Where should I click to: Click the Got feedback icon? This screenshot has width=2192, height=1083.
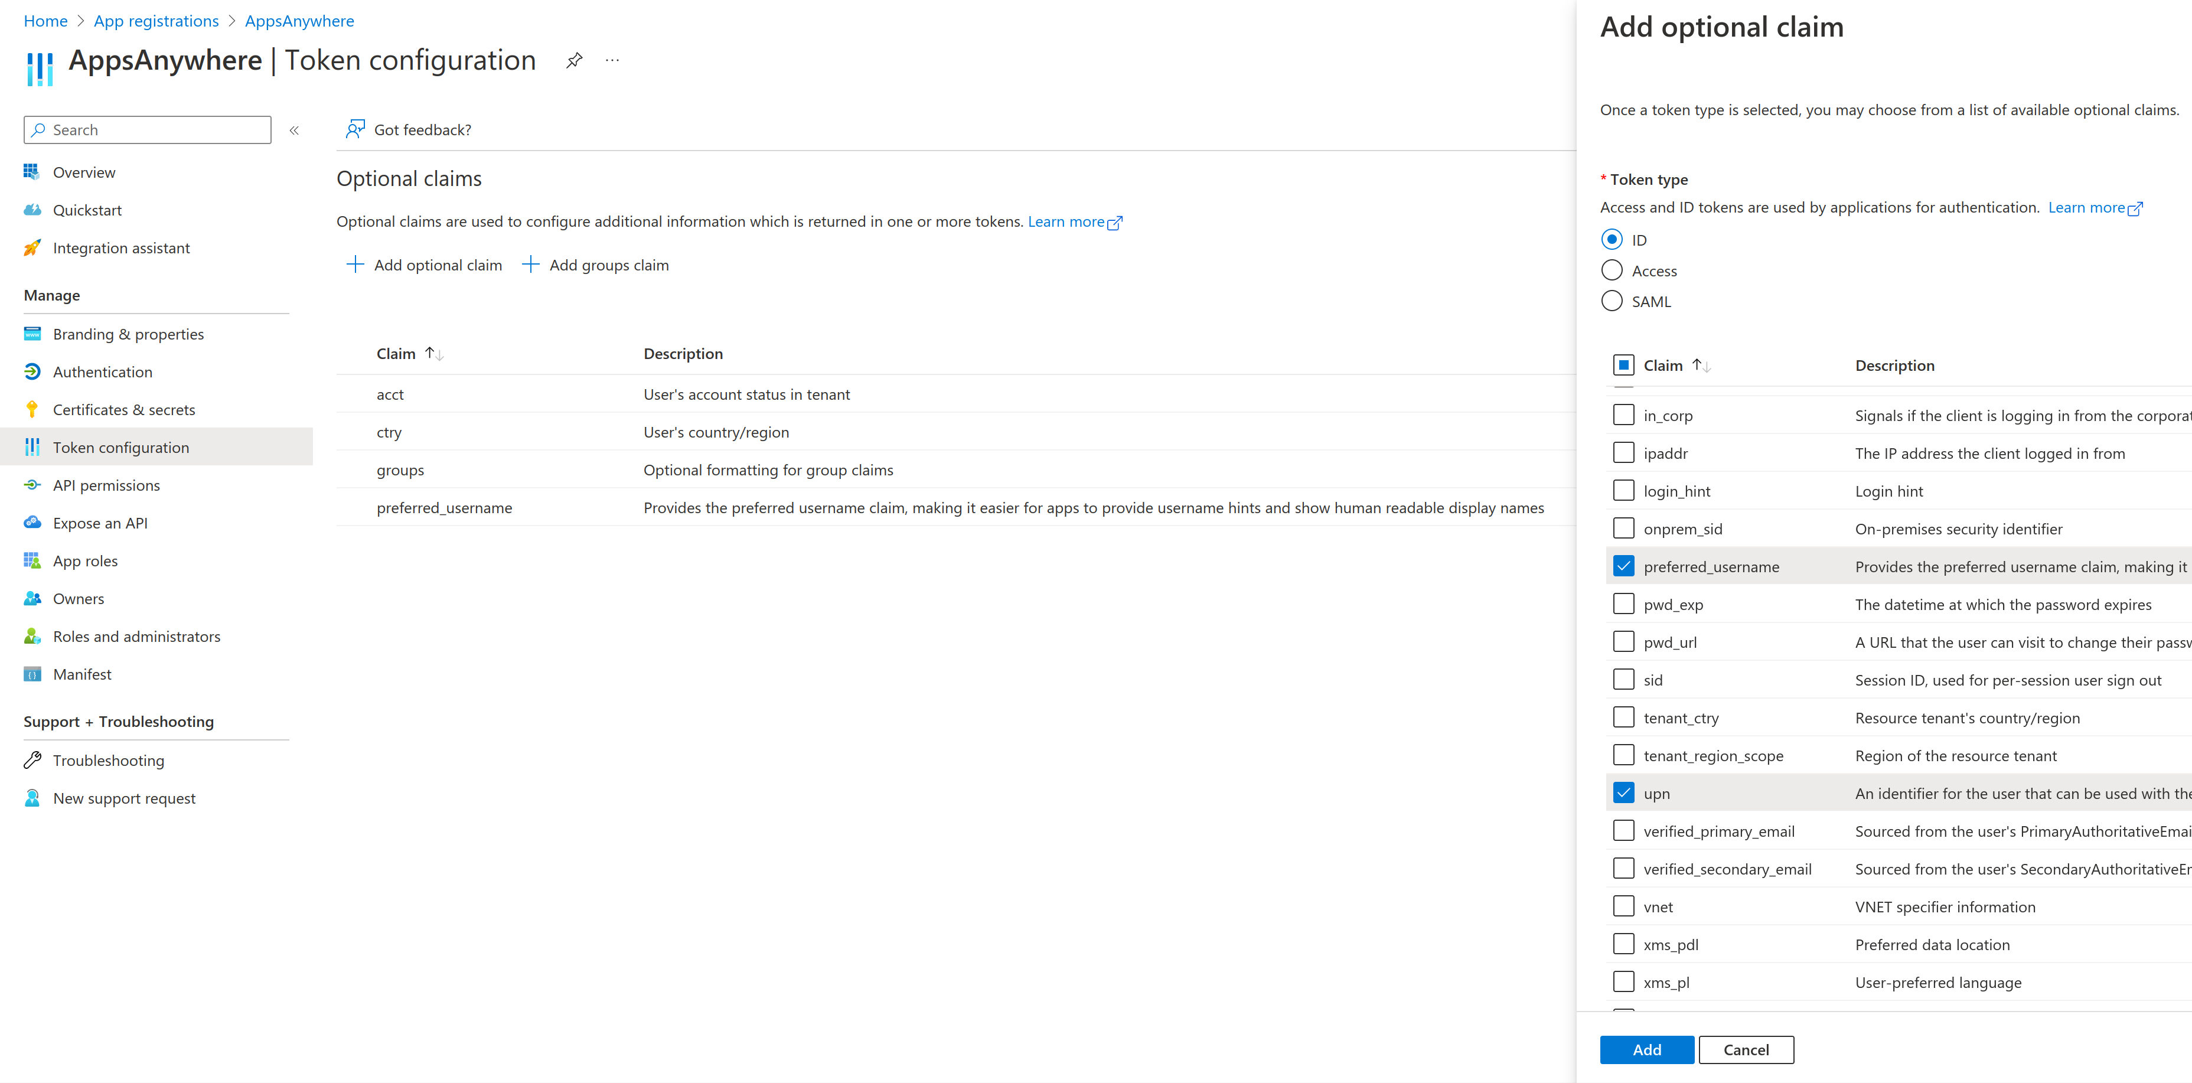[x=355, y=129]
